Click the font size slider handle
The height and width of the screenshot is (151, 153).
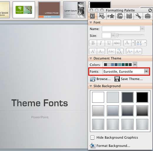click(x=117, y=35)
